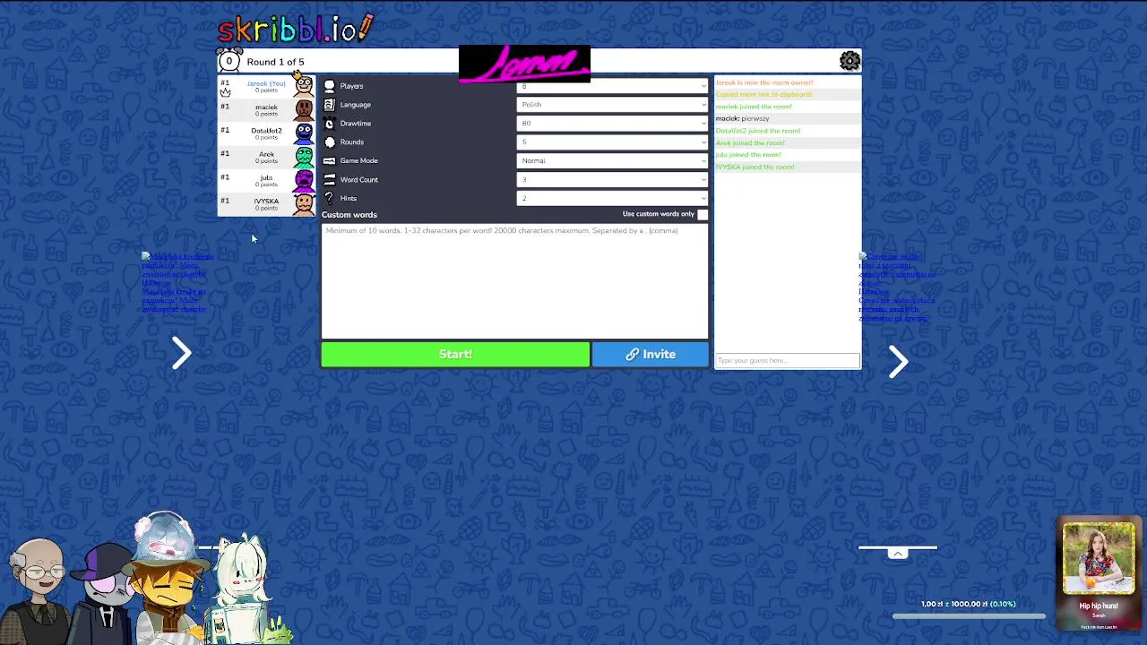Click the round timer alarm clock icon
1147x645 pixels.
(229, 60)
